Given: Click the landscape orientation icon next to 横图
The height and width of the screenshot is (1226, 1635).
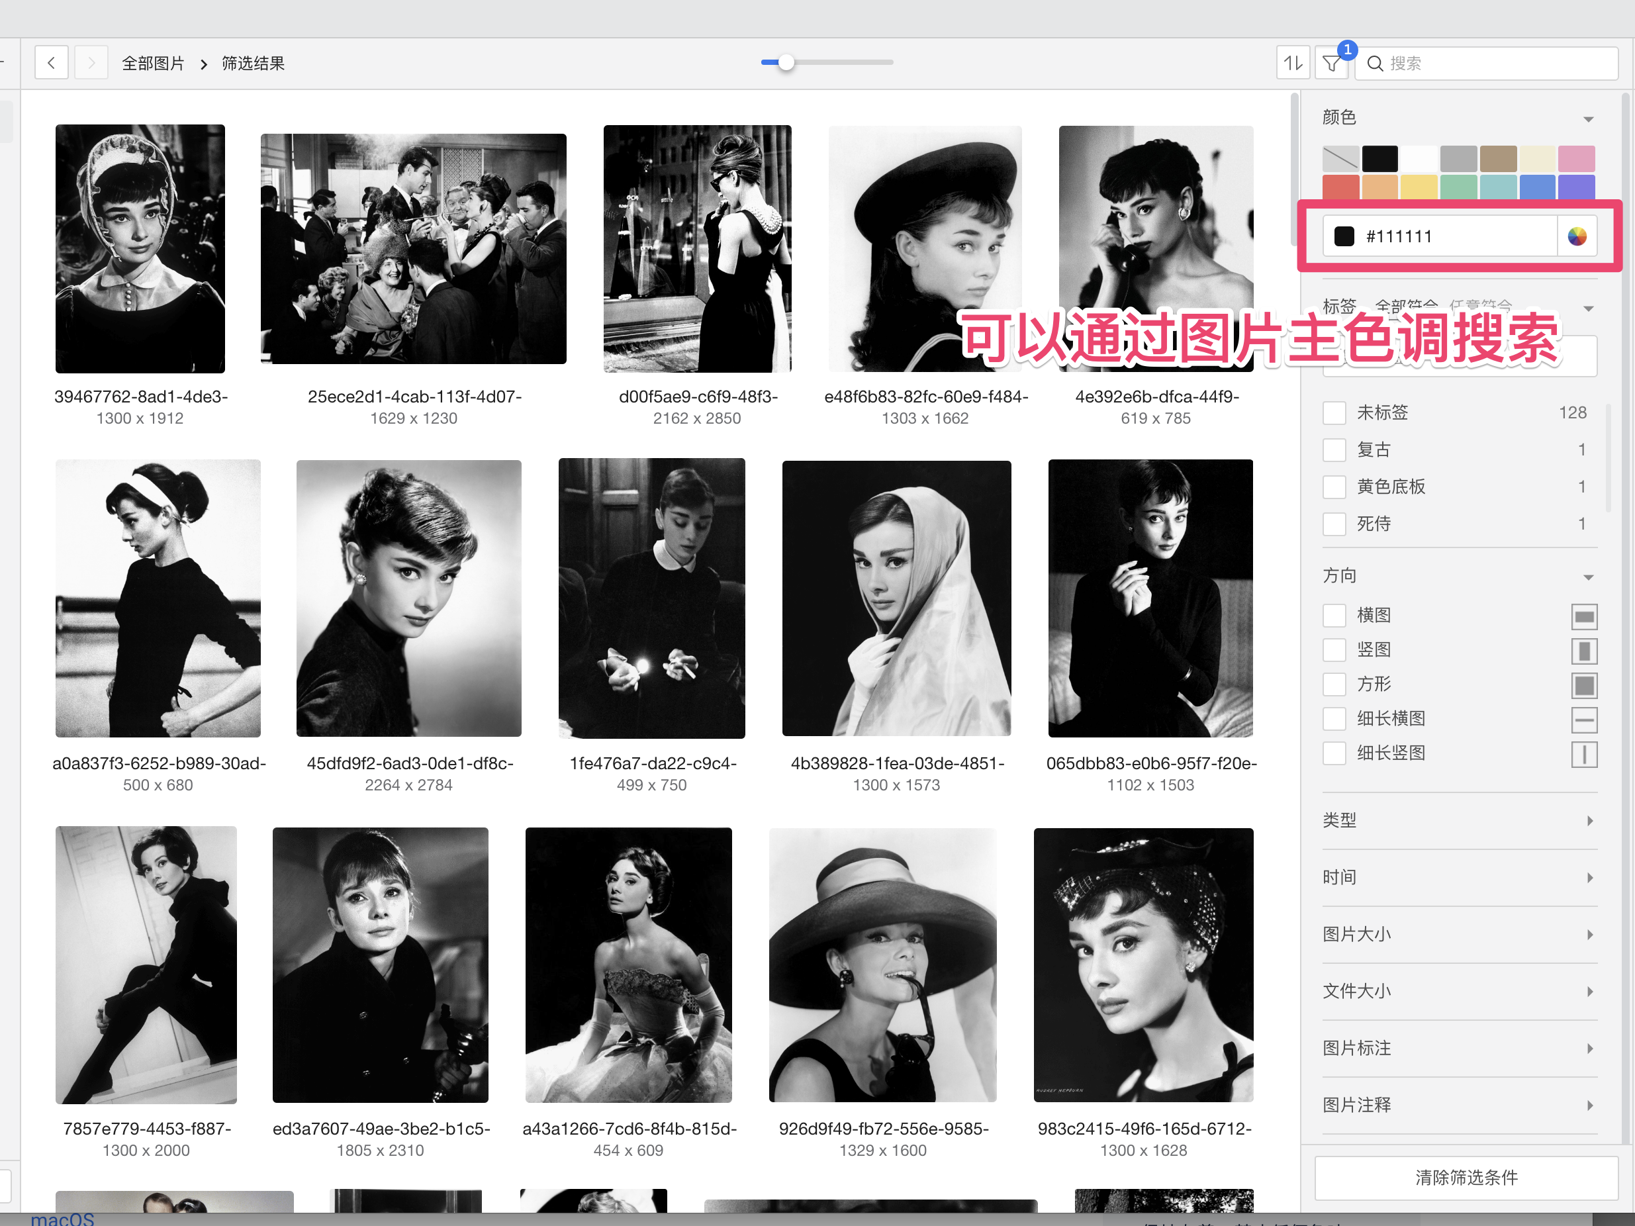Looking at the screenshot, I should click(1584, 616).
